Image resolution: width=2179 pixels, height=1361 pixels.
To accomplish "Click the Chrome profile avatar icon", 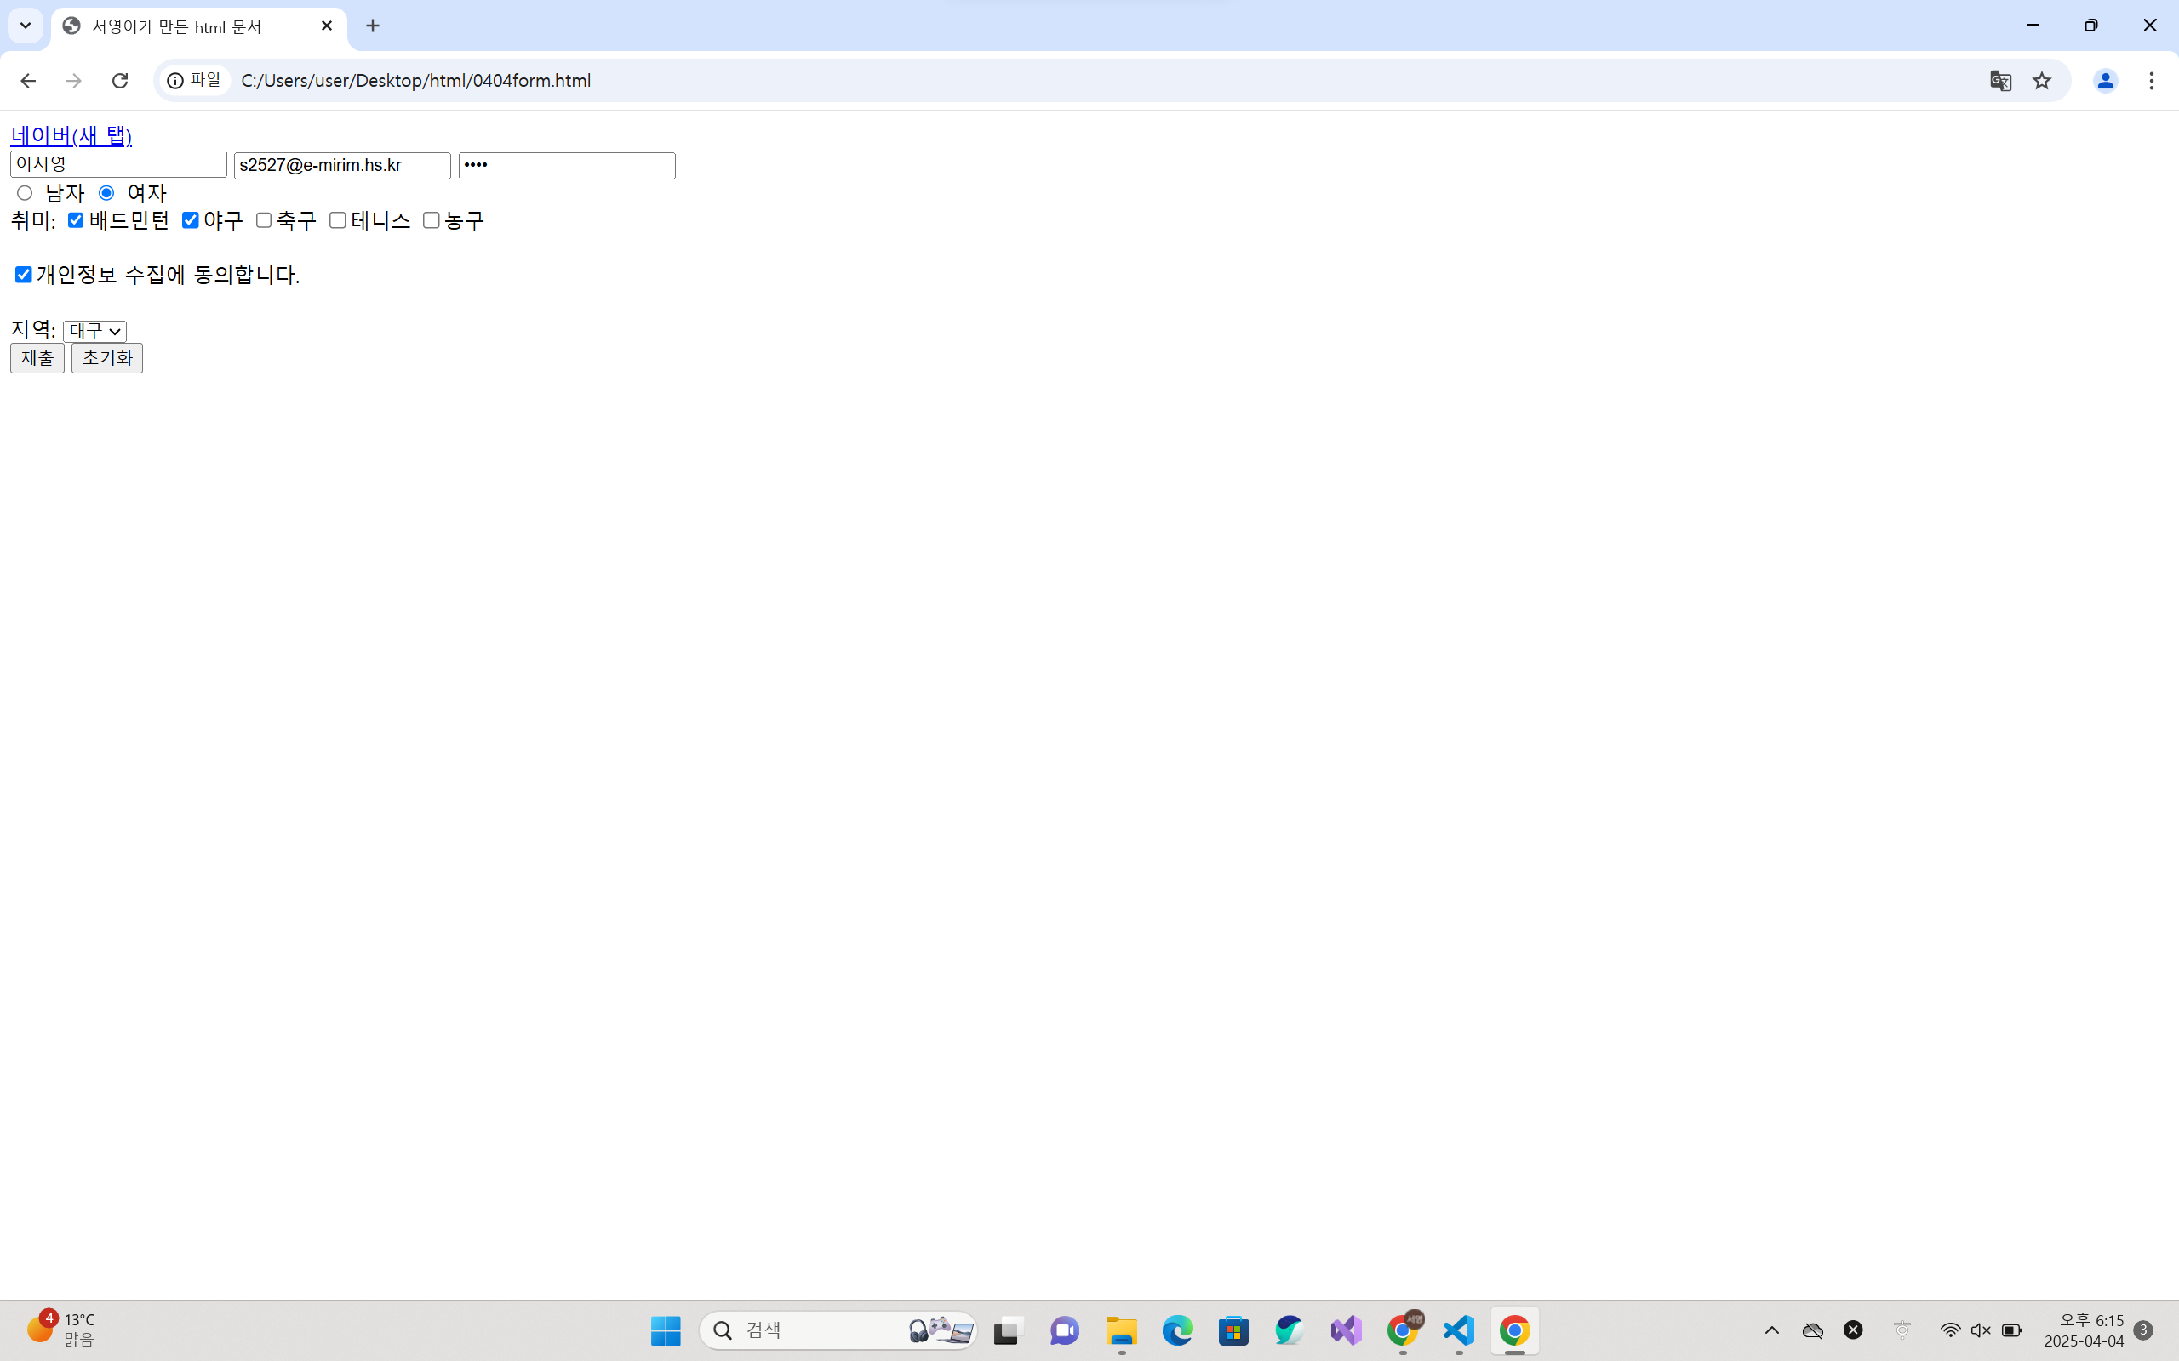I will click(x=2104, y=81).
